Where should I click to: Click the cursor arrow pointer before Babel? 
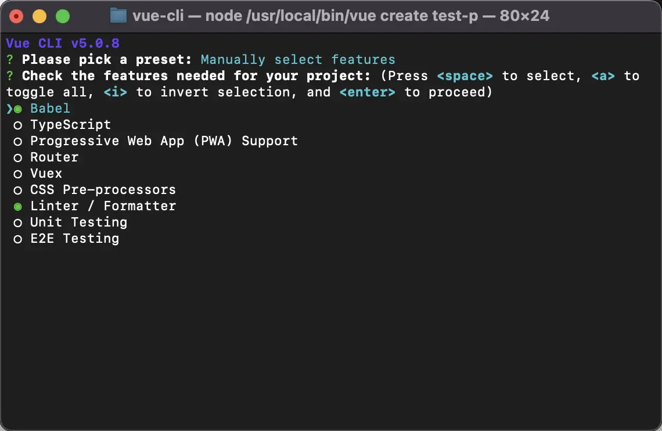click(x=9, y=109)
